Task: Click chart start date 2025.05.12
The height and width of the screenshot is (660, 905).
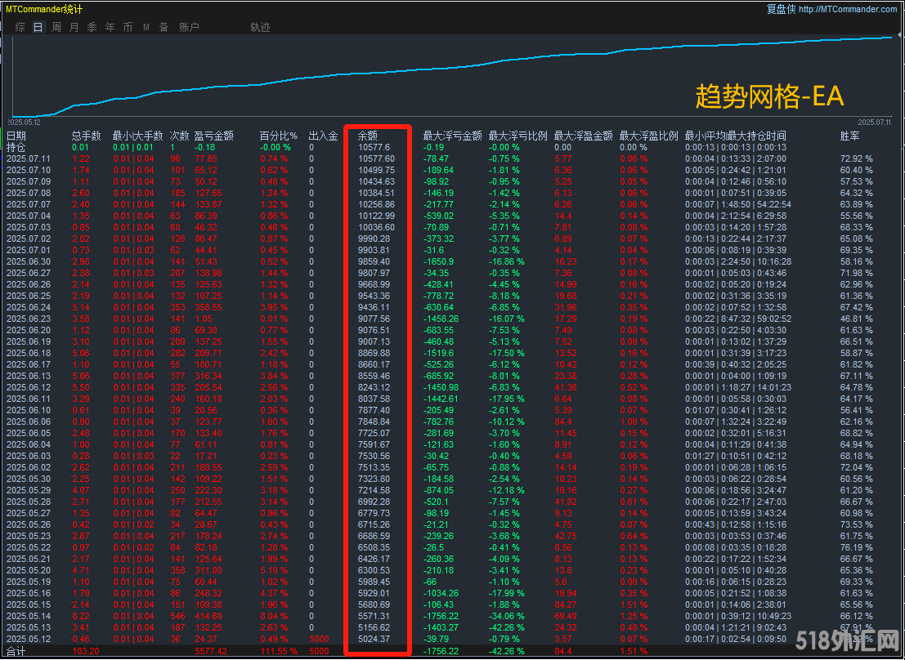Action: point(24,123)
